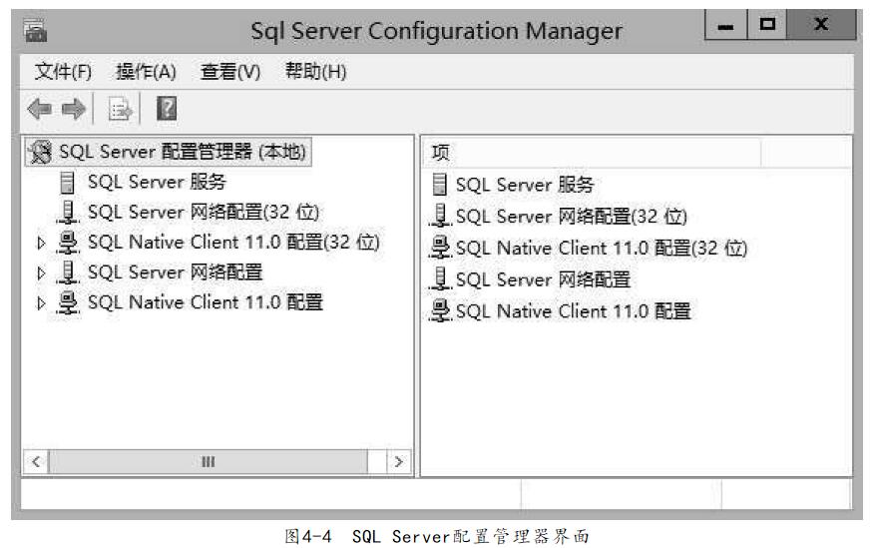Viewport: 878px width, 548px height.
Task: Open the 帮助(H) menu
Action: click(x=315, y=72)
